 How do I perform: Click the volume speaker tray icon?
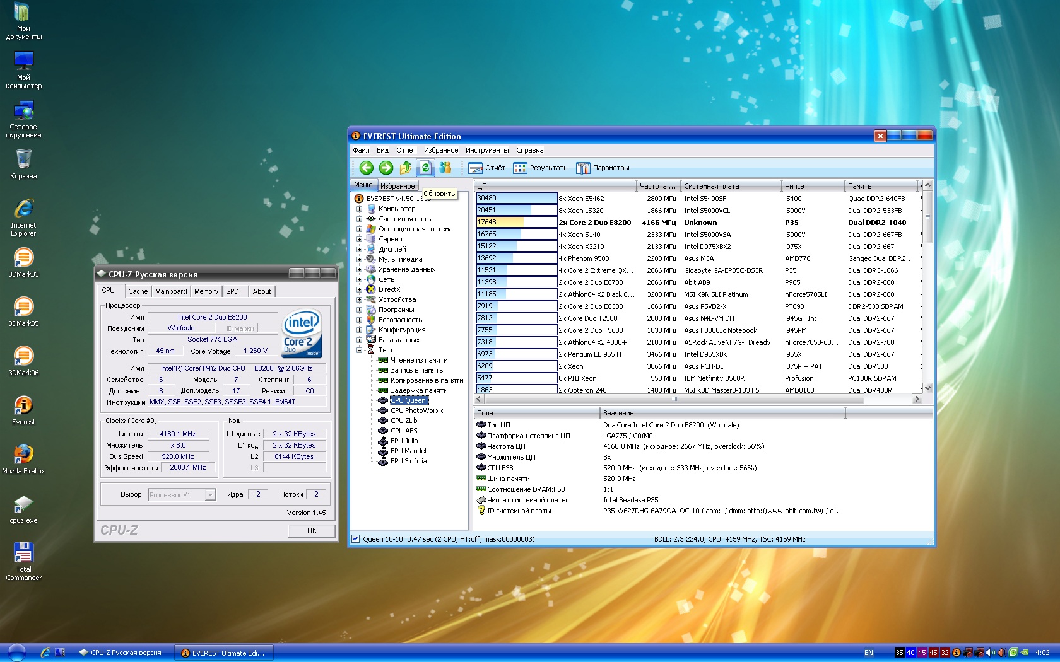990,653
